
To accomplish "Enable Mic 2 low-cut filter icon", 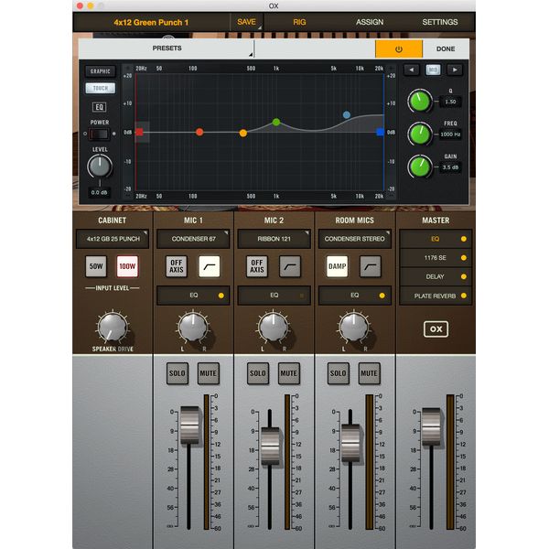I will 290,266.
